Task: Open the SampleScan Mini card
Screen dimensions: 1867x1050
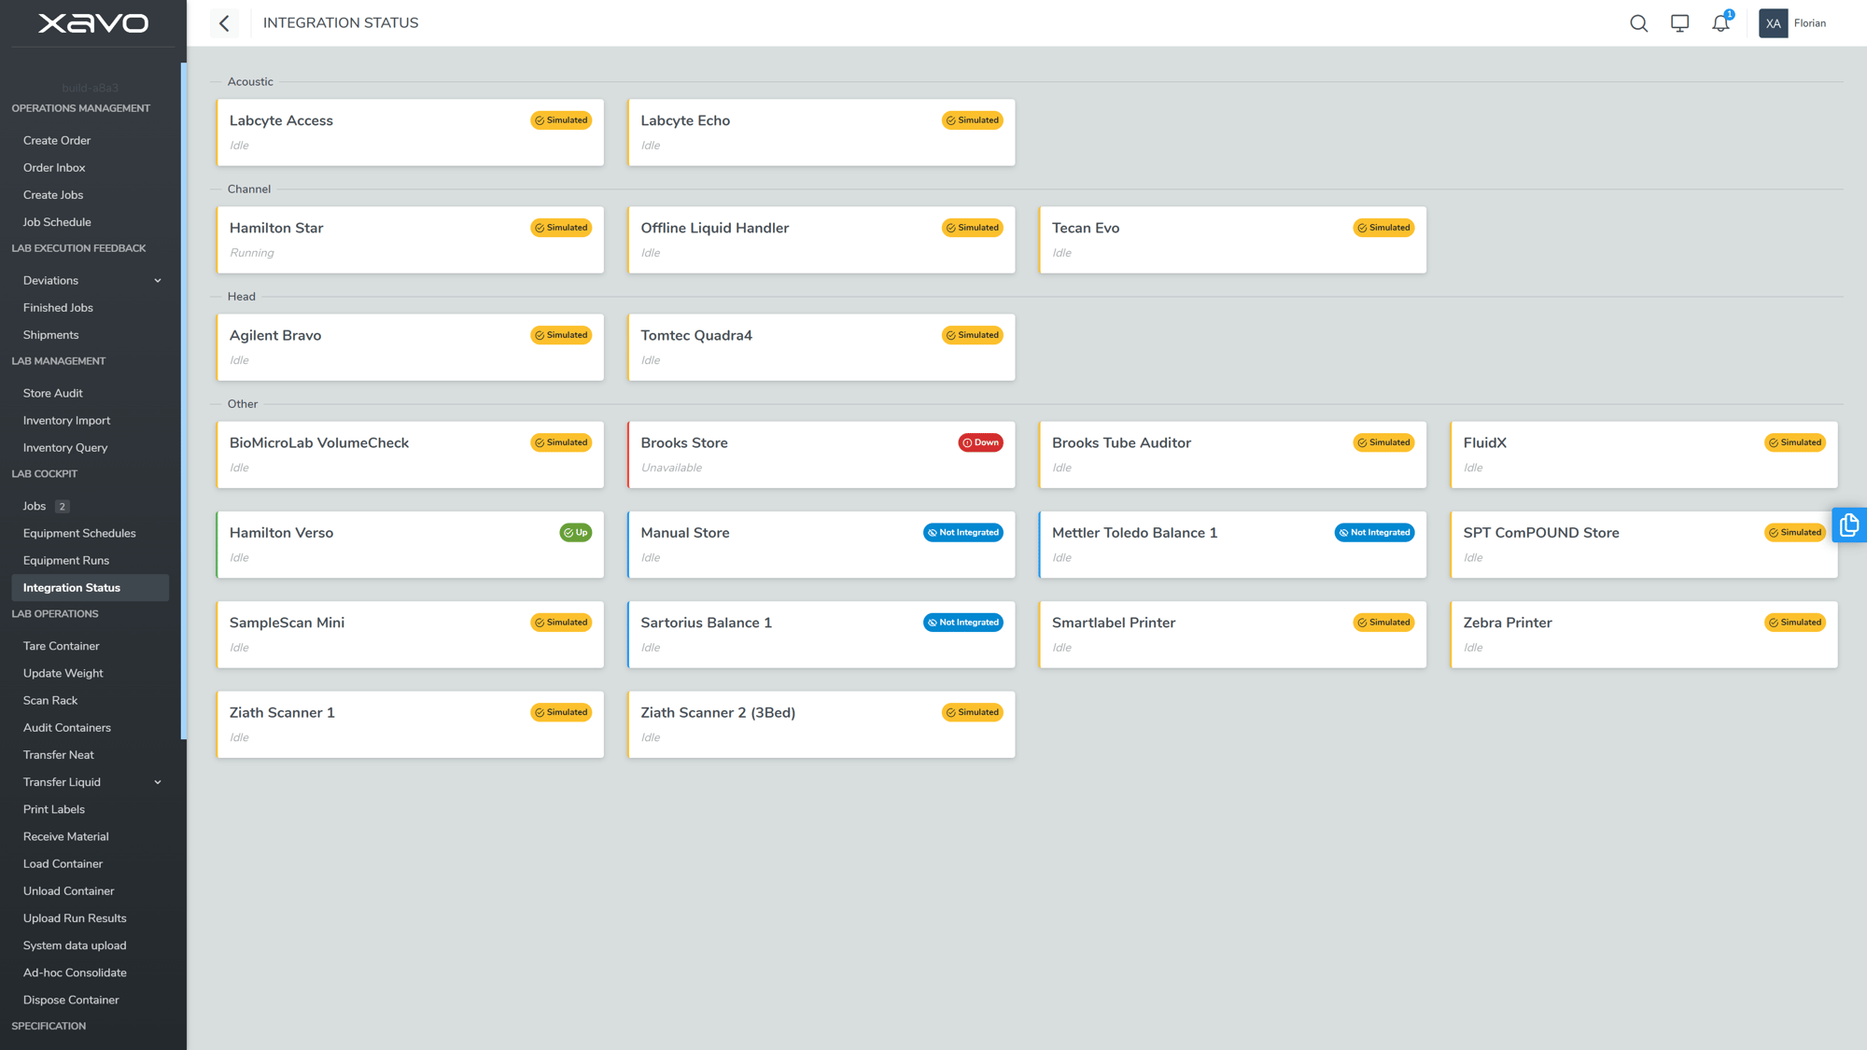Action: point(410,635)
